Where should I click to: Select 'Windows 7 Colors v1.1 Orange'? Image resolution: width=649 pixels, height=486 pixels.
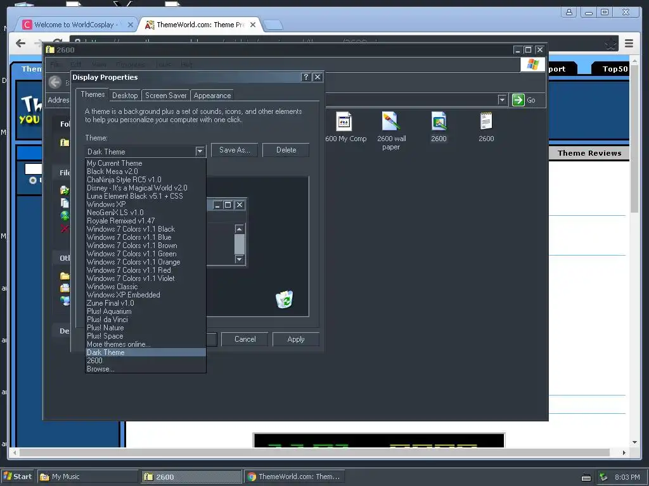(146, 262)
